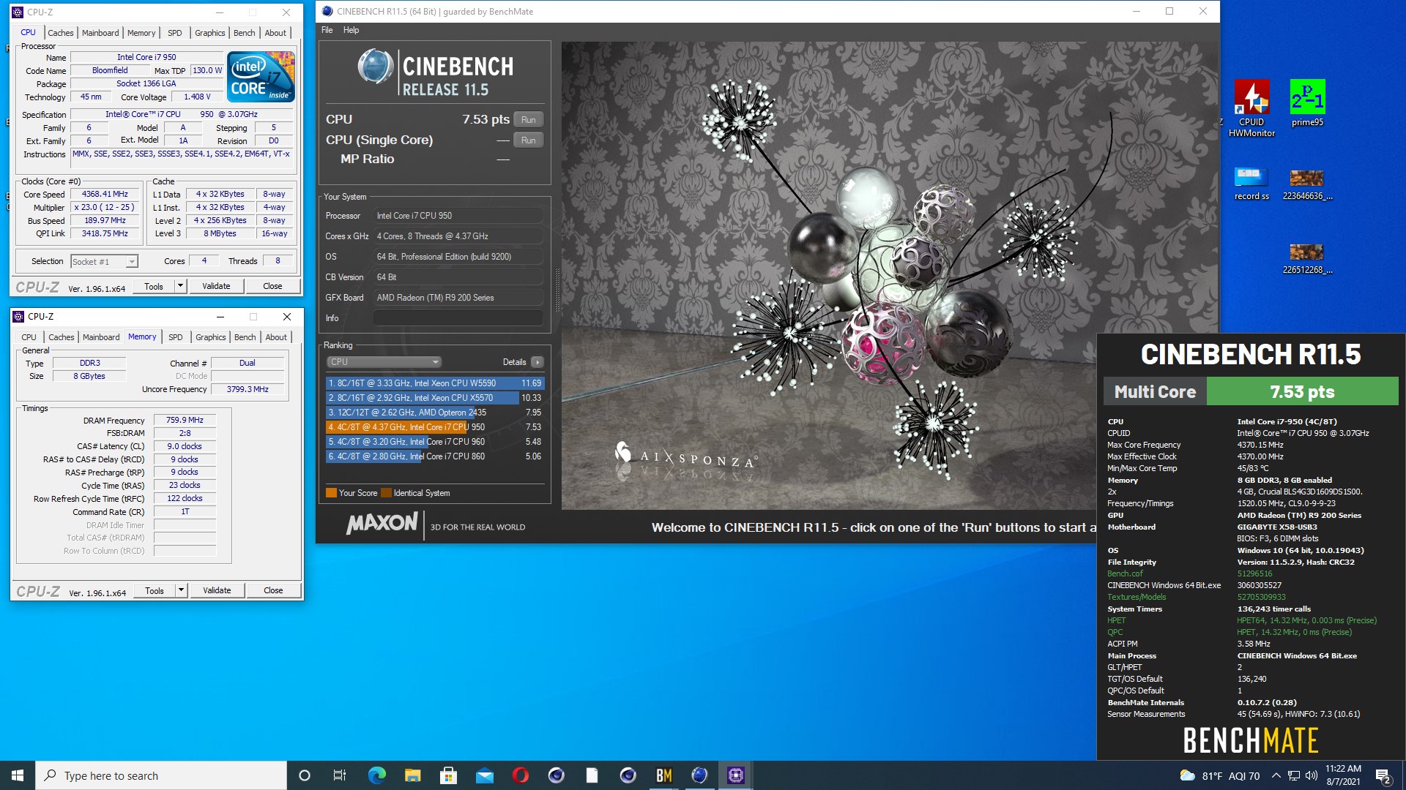This screenshot has height=790, width=1406.
Task: Click Close button in bottom CPU-Z window
Action: 273,590
